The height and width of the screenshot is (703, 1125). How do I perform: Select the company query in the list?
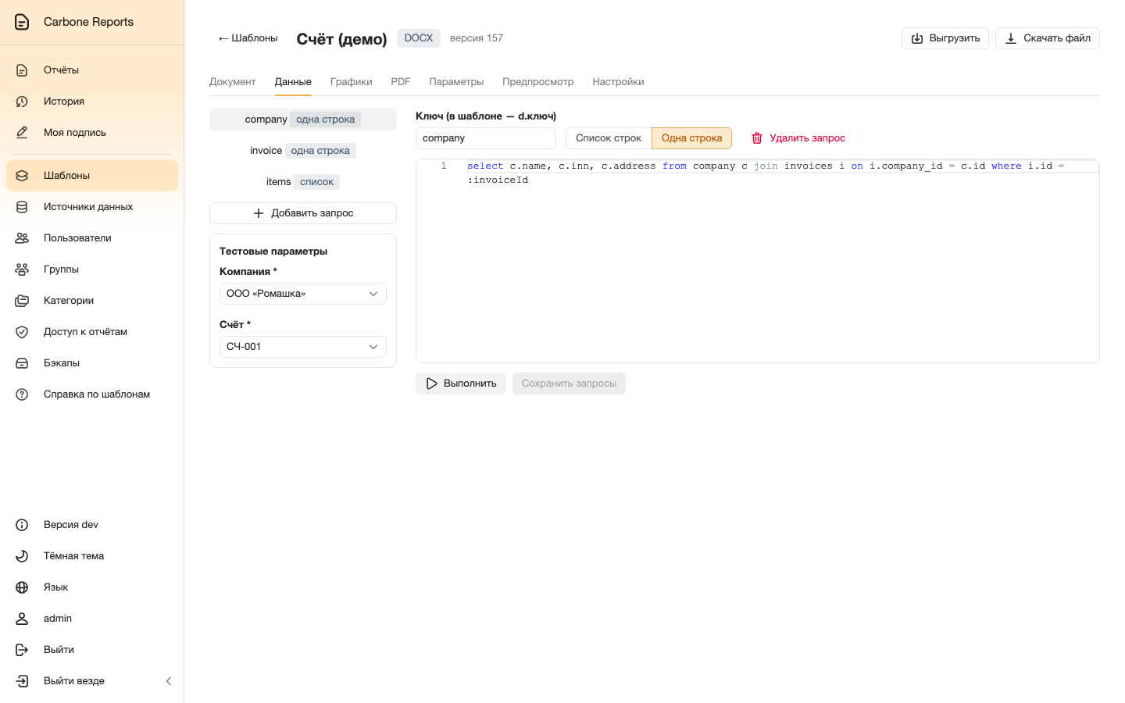[x=303, y=120]
